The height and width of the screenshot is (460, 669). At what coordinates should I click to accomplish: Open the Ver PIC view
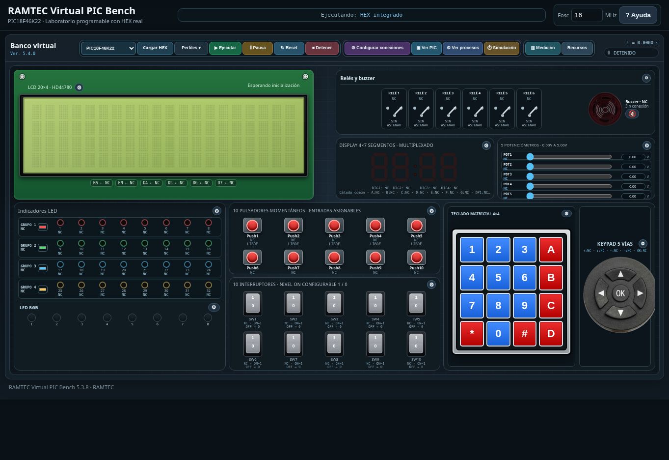point(427,48)
